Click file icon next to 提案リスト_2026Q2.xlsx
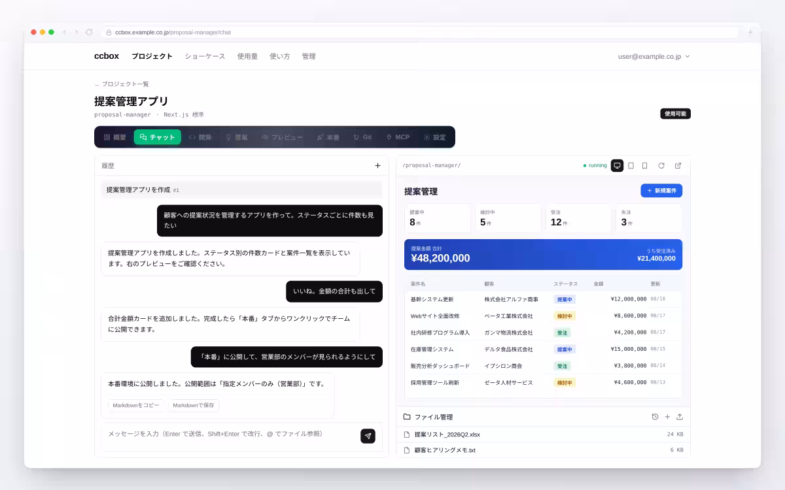Screen dimensions: 785x490 pos(407,434)
